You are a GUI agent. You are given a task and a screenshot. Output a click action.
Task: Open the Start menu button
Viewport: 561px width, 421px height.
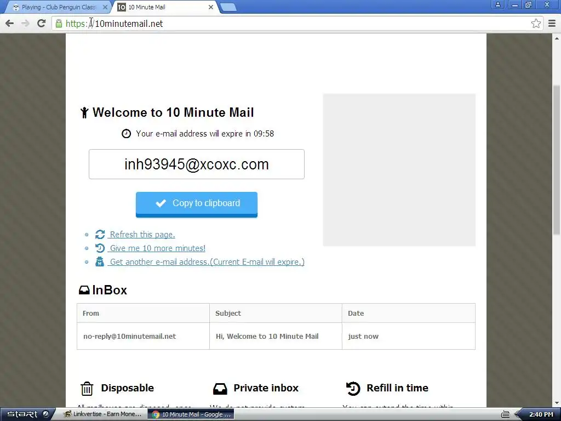27,414
